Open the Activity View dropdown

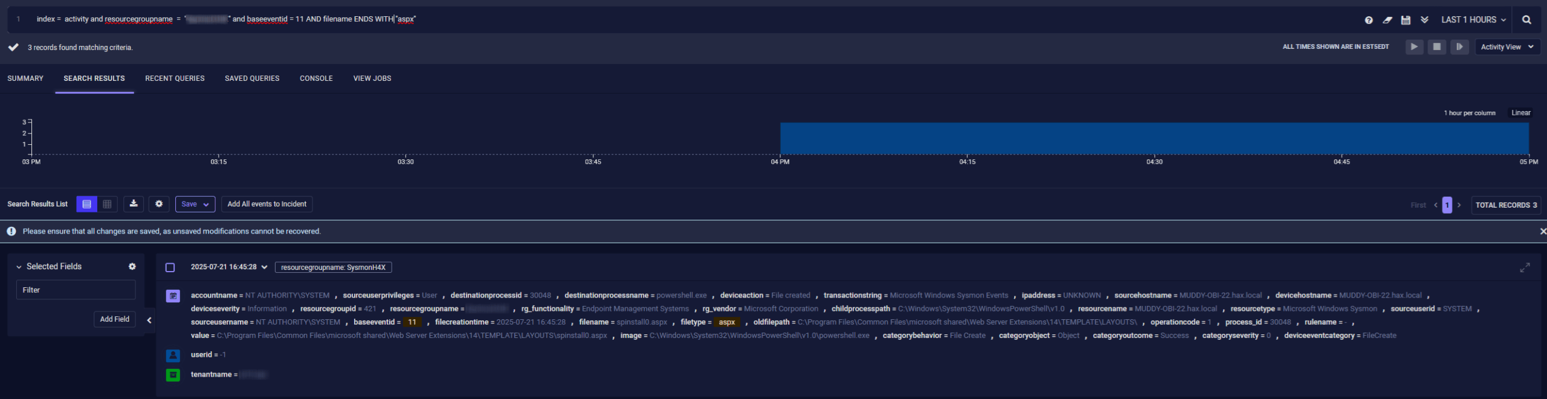tap(1507, 47)
